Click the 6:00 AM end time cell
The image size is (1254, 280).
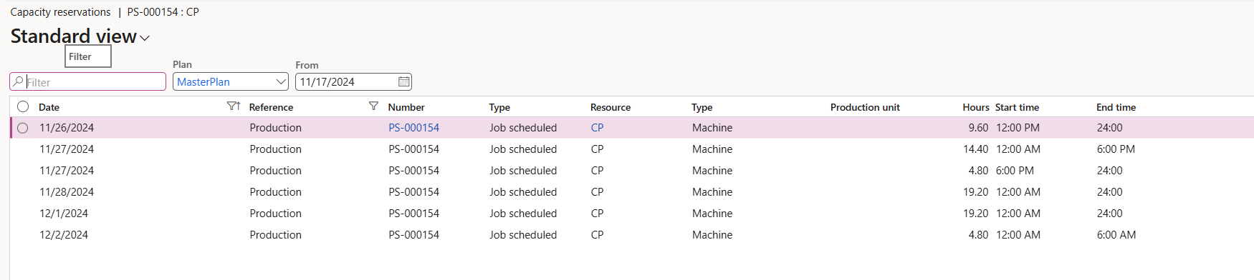[x=1116, y=235]
